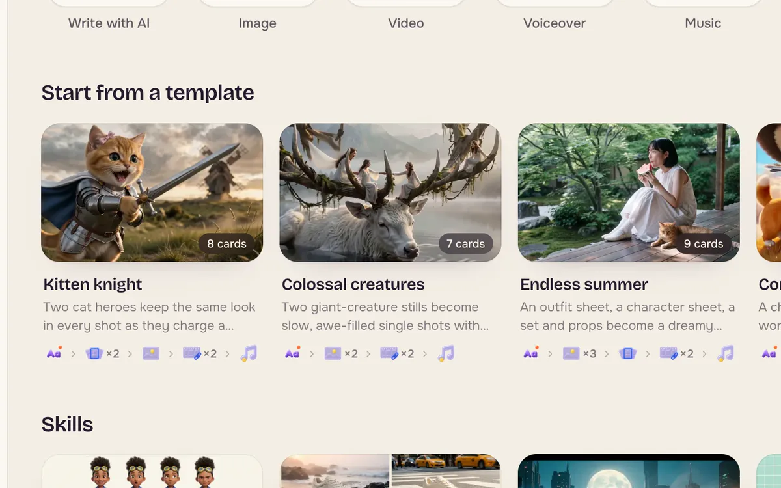Click the Kitten knight title
Viewport: 781px width, 488px height.
pos(92,284)
